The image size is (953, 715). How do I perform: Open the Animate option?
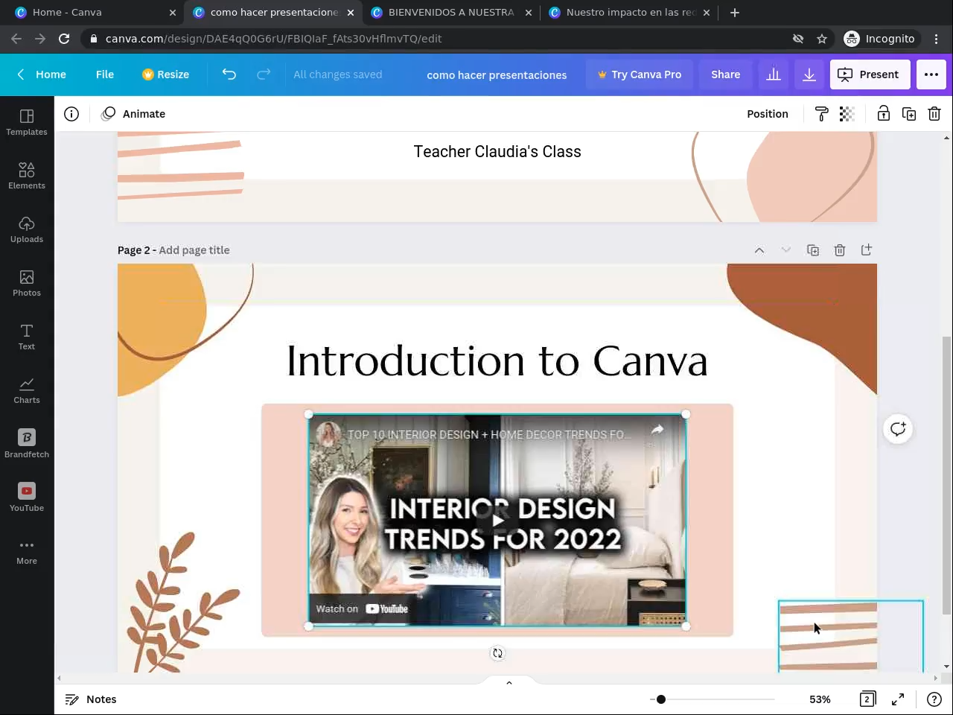tap(134, 114)
